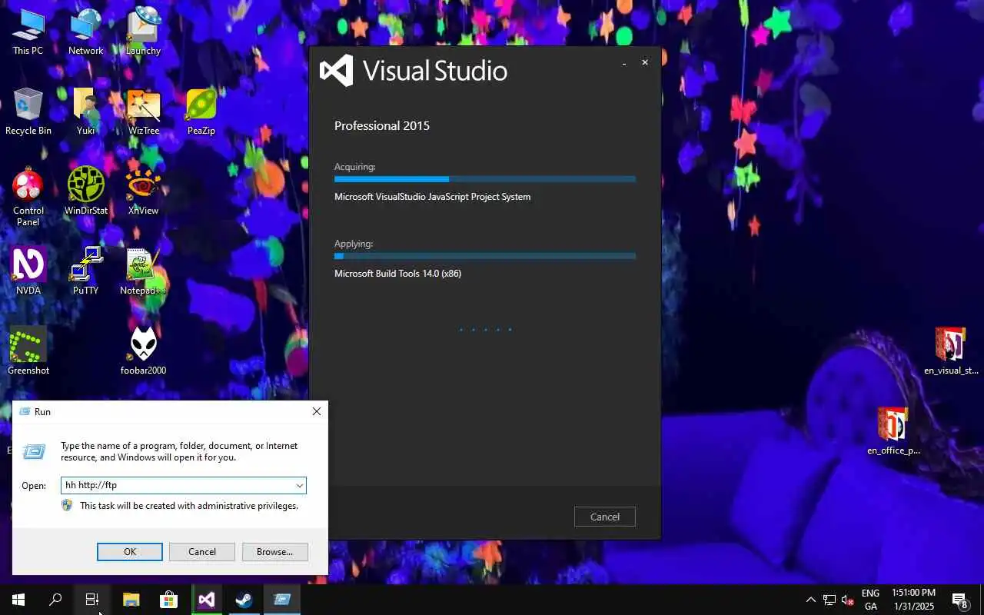The width and height of the screenshot is (984, 615).
Task: Click the Applying progress bar
Action: 485,256
